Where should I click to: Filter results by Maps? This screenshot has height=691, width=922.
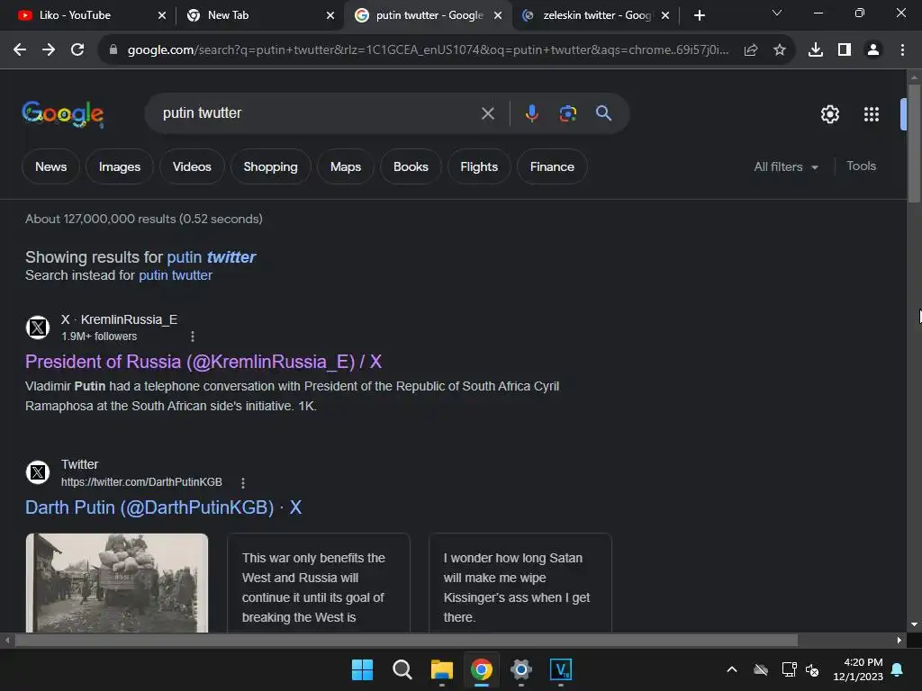[345, 166]
